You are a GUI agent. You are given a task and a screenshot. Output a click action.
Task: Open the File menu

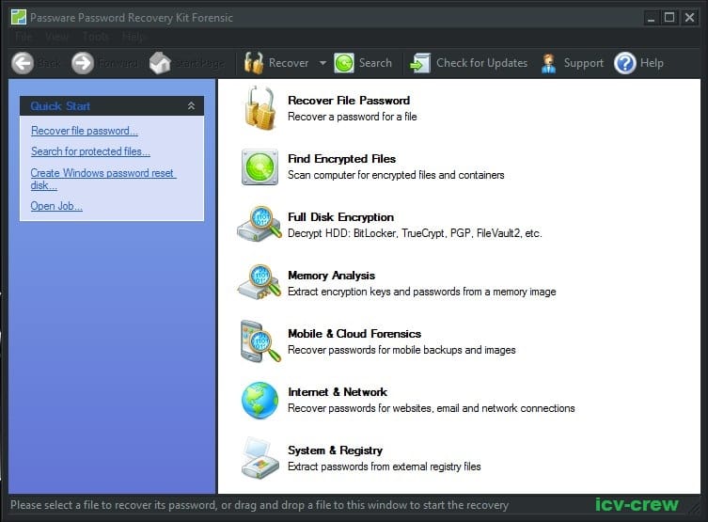(24, 37)
